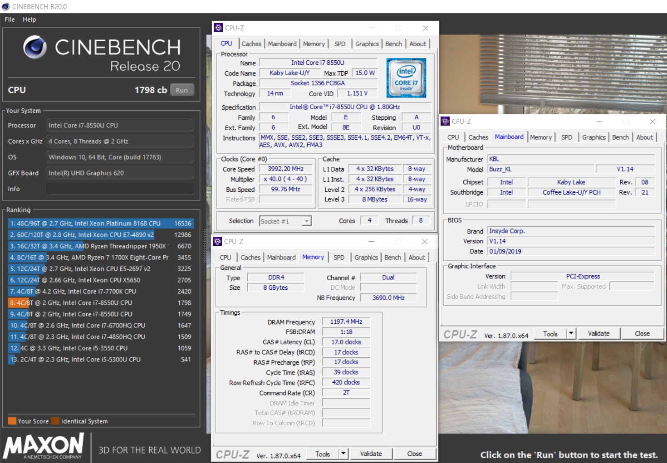Click the Cinebench logo icon in title bar

5,6
